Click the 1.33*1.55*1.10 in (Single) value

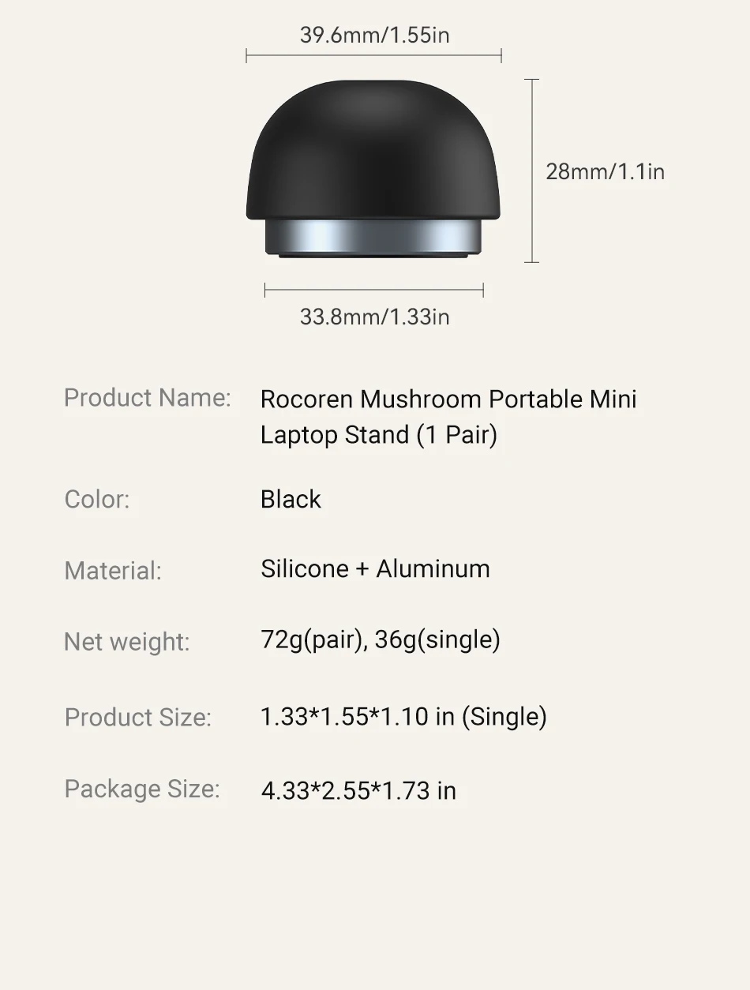(403, 716)
